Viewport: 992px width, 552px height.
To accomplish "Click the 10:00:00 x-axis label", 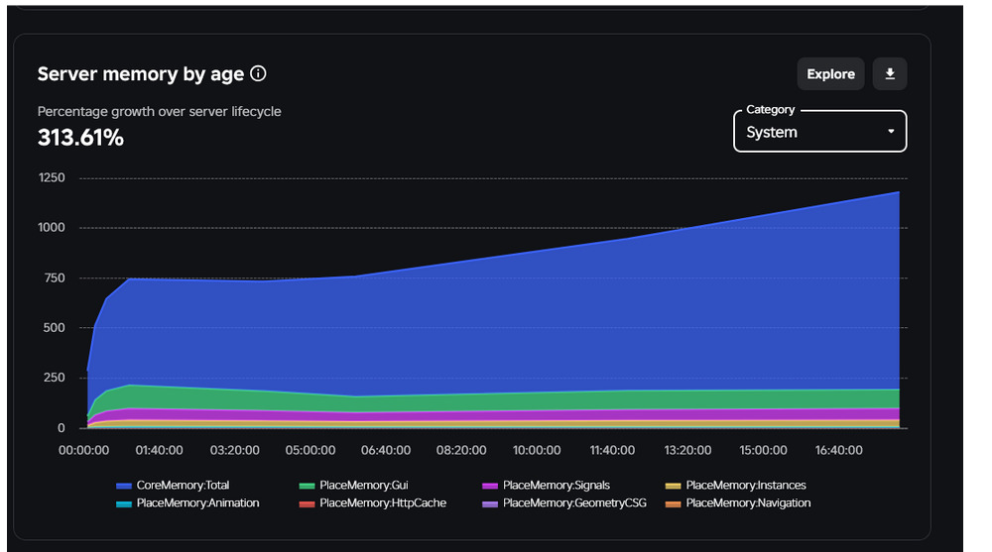I will tap(537, 450).
